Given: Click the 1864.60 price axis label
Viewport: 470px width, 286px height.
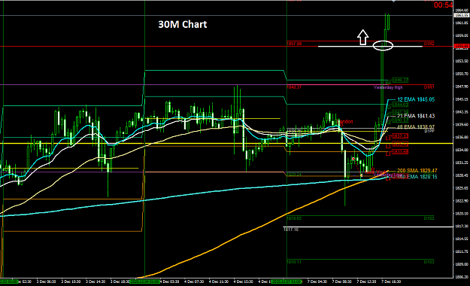Looking at the screenshot, I should click(462, 11).
